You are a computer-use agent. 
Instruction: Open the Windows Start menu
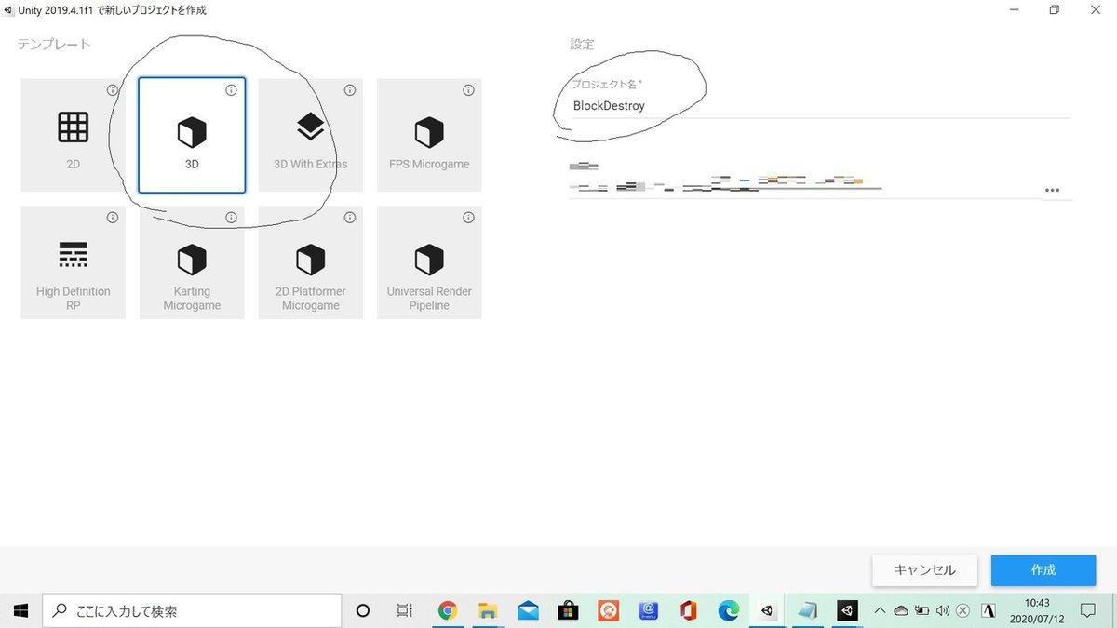(20, 611)
